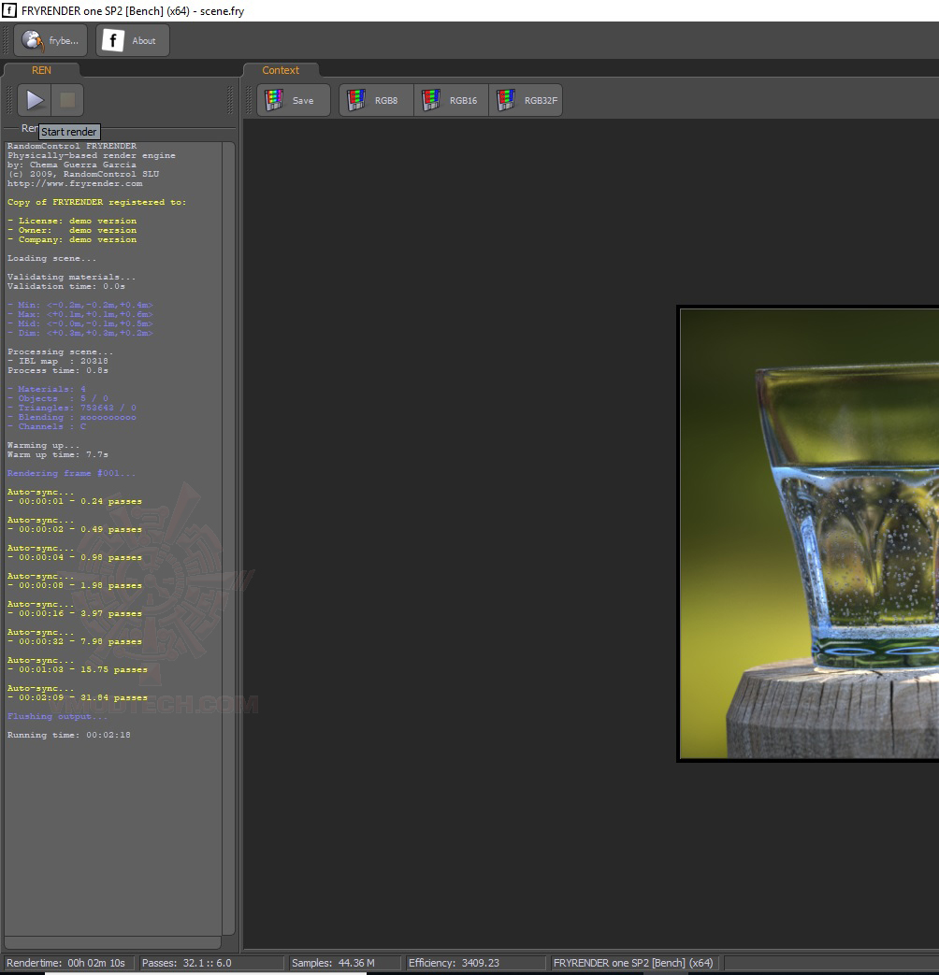Open the About dialog
The height and width of the screenshot is (975, 939).
point(133,40)
